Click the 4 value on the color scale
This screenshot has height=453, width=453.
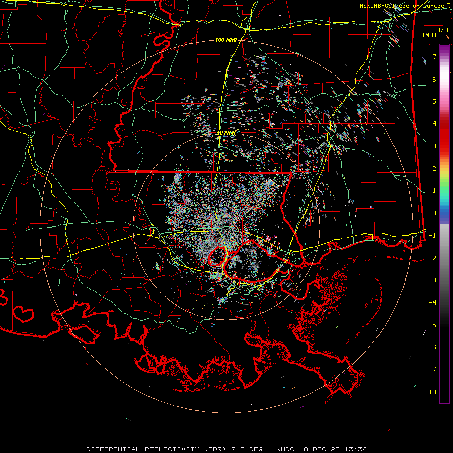click(x=434, y=124)
